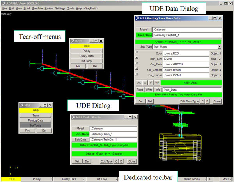This screenshot has height=182, width=234.
Task: Click Del in Pantog Two Mass Data dialog
Action: click(x=150, y=101)
